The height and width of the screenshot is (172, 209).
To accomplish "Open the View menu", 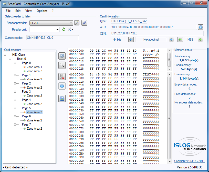I will click(x=28, y=11).
